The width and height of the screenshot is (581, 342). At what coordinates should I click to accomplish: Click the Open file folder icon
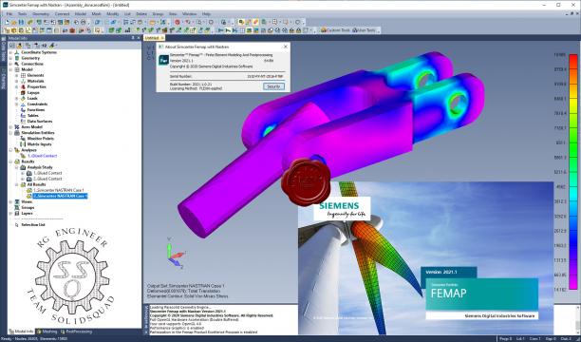[x=14, y=22]
